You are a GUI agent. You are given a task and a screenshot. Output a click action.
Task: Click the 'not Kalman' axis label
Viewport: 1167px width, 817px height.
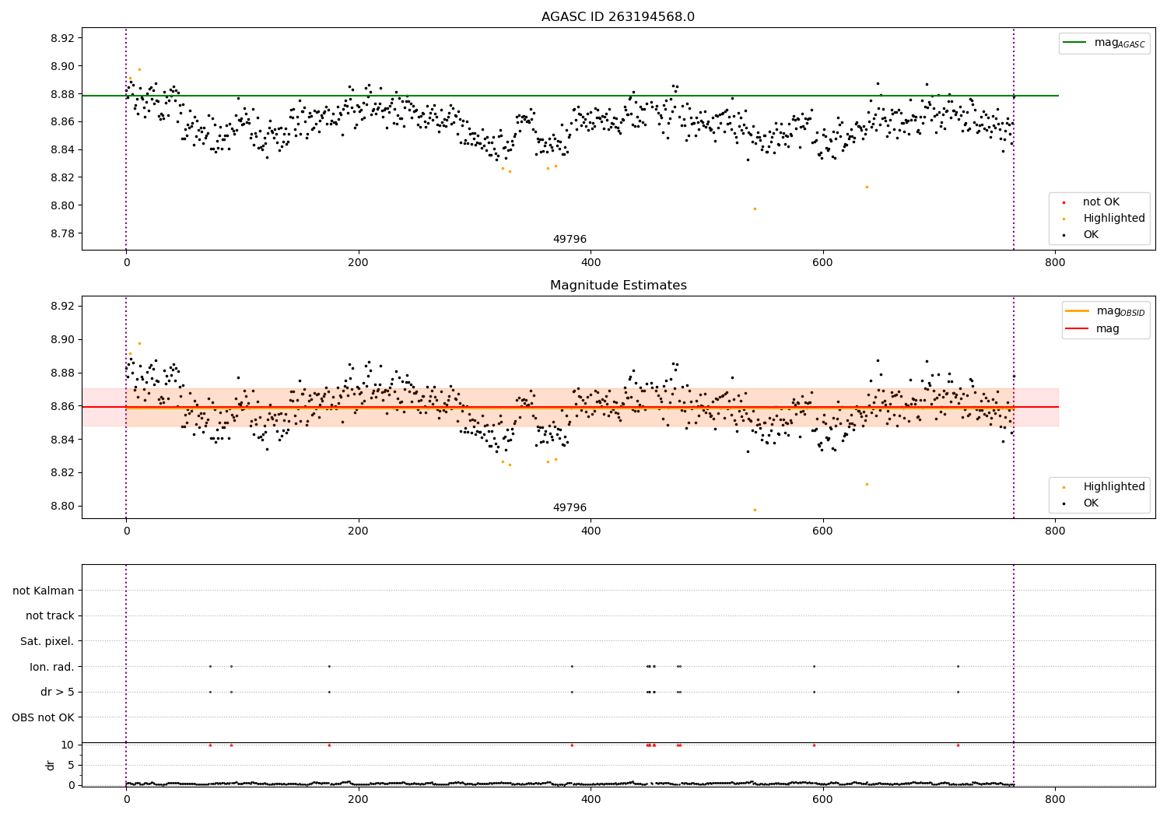coord(44,591)
